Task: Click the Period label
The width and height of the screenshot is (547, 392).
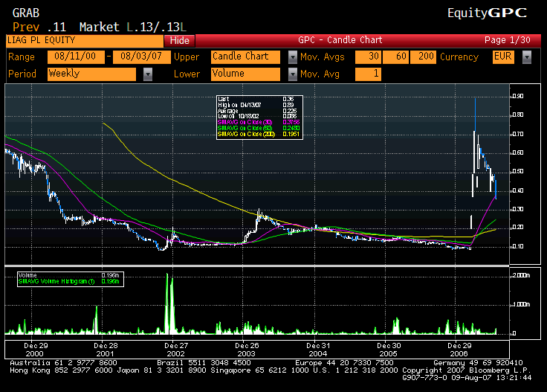Action: pos(22,74)
